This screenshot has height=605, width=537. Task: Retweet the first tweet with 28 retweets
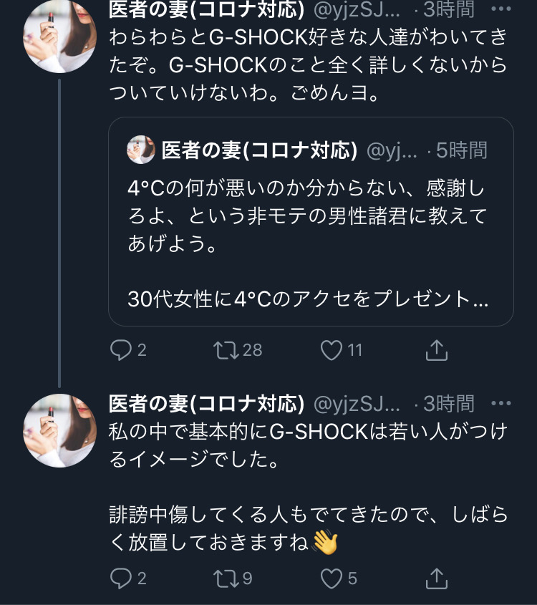click(226, 350)
